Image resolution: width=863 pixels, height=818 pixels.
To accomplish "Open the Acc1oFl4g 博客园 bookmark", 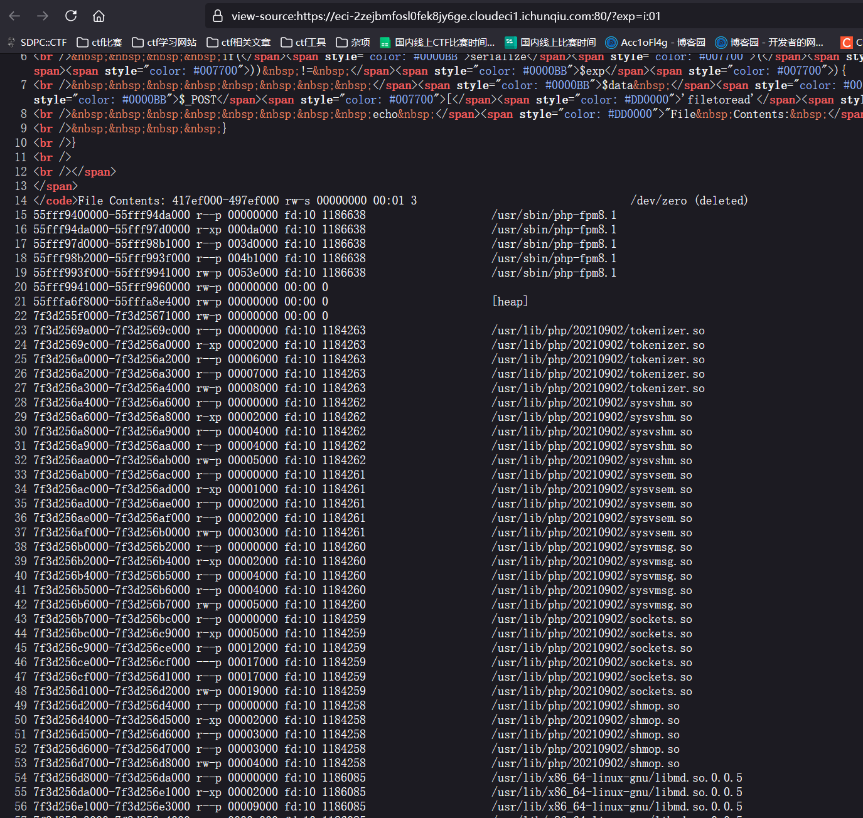I will [655, 43].
